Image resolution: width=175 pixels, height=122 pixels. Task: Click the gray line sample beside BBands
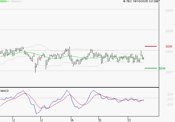click(21, 1)
